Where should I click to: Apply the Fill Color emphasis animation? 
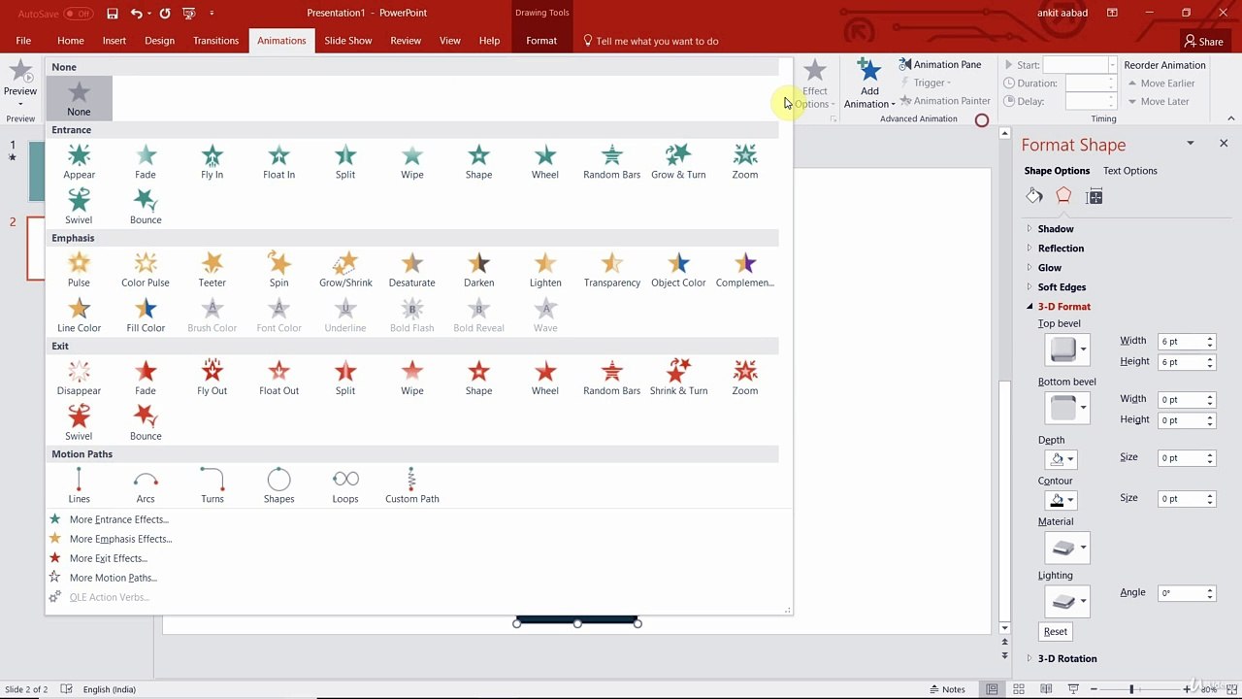(146, 315)
